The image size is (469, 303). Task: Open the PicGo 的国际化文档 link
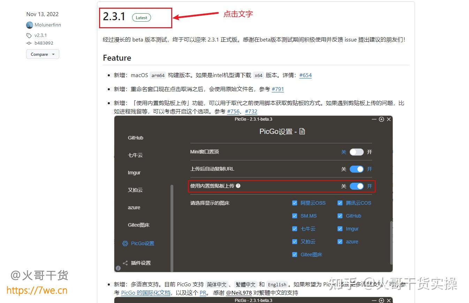(x=145, y=293)
